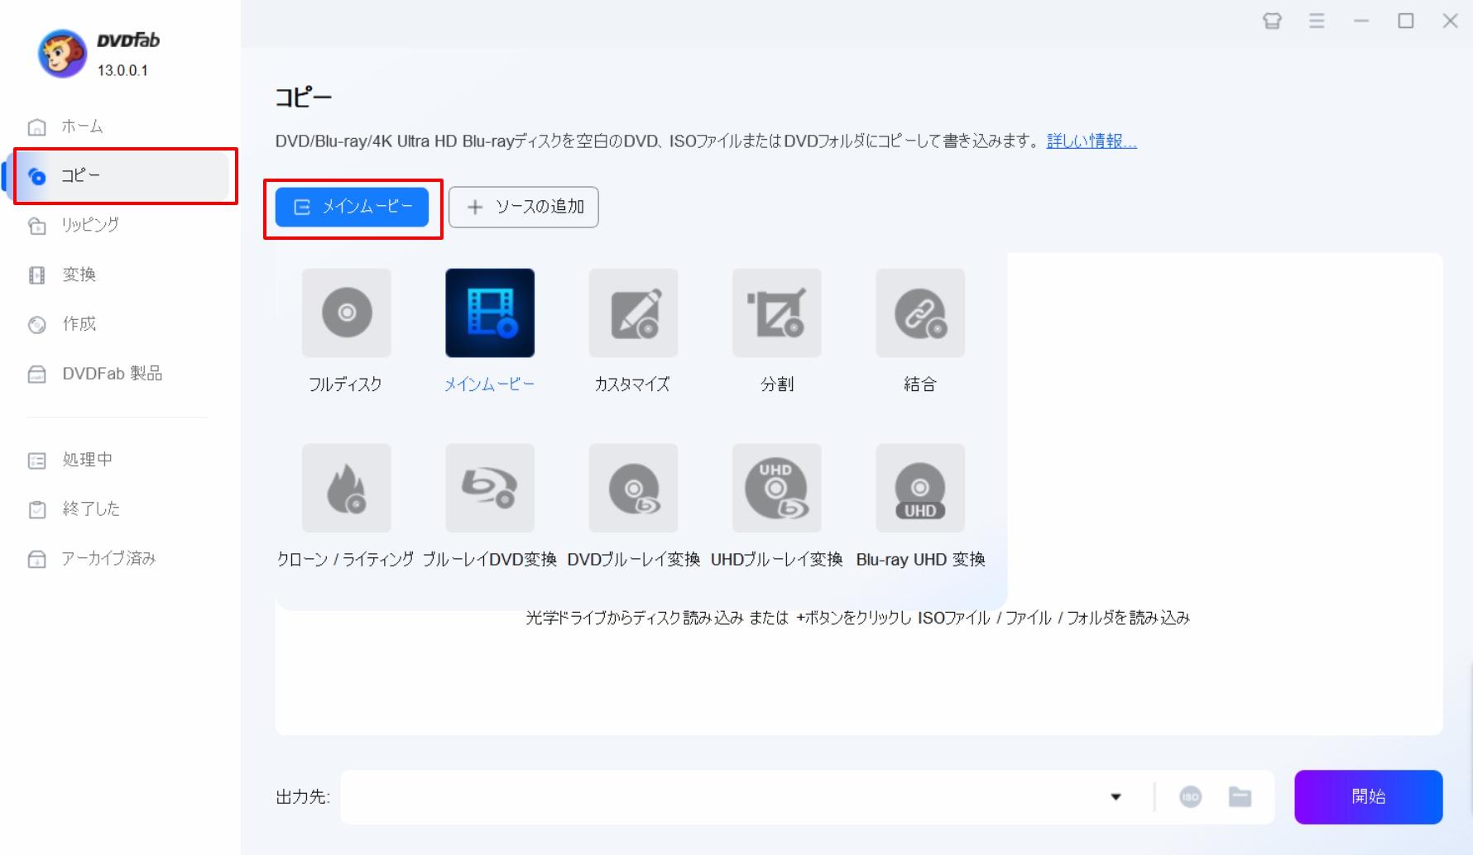Viewport: 1473px width, 855px height.
Task: Select Blu-ray UHD 変換 mode icon
Action: [920, 488]
